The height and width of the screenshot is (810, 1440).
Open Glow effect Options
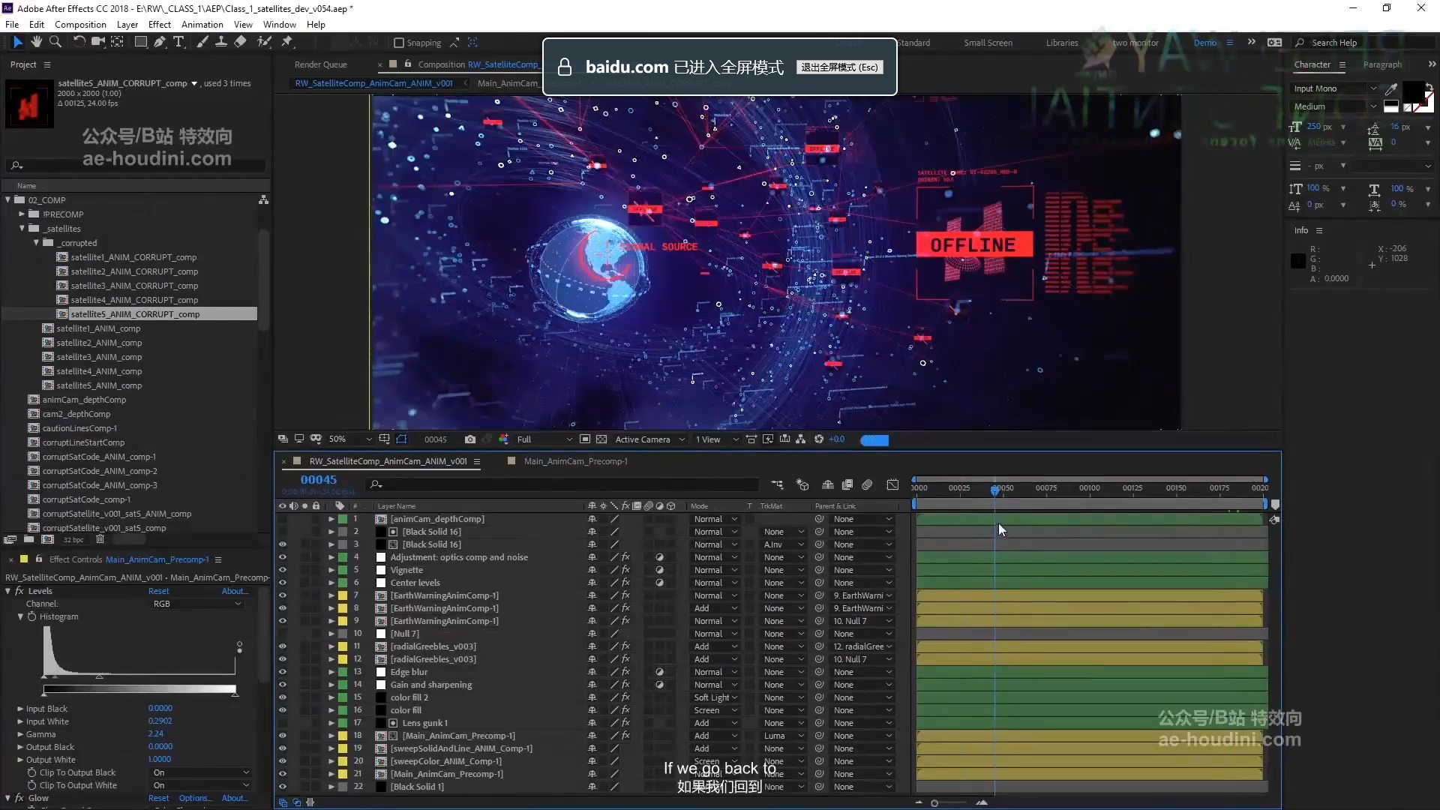coord(194,798)
